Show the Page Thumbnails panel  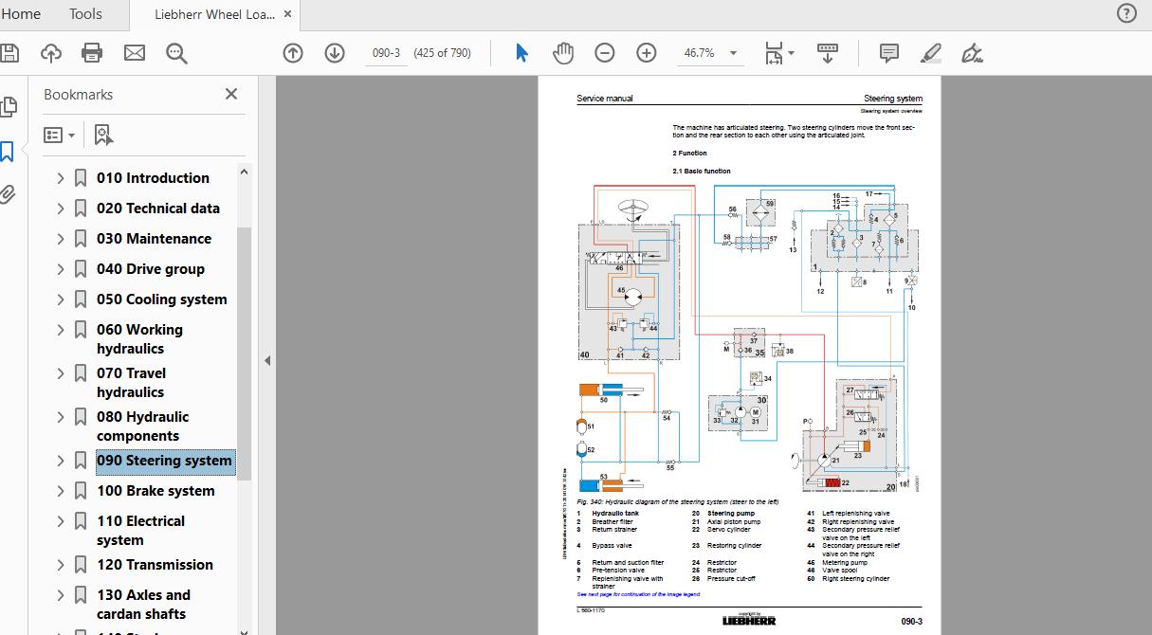pyautogui.click(x=10, y=106)
